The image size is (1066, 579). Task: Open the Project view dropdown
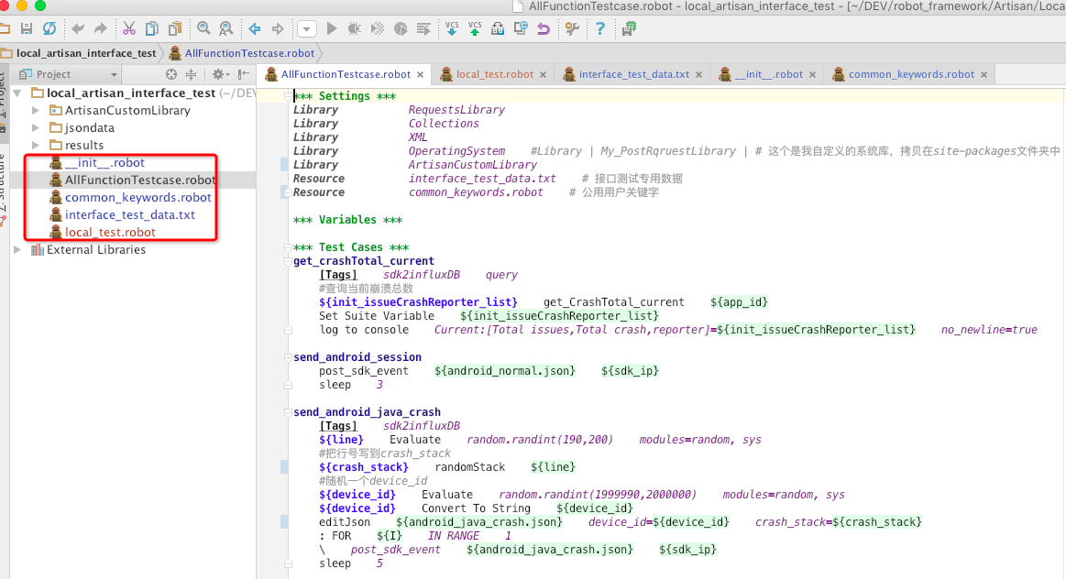tap(114, 75)
